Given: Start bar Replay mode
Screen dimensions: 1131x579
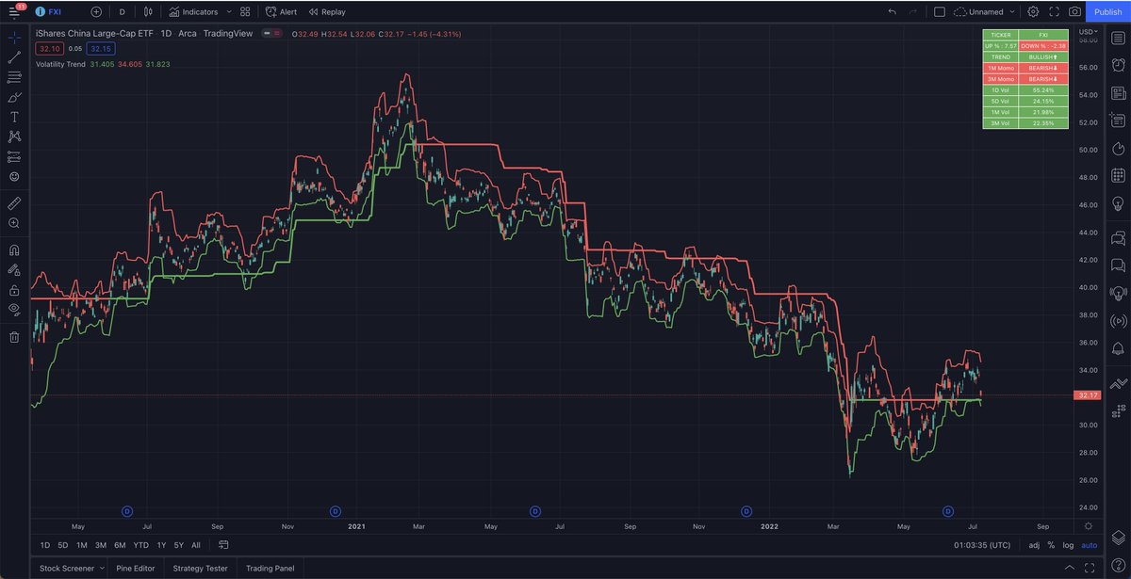Looking at the screenshot, I should coord(327,12).
